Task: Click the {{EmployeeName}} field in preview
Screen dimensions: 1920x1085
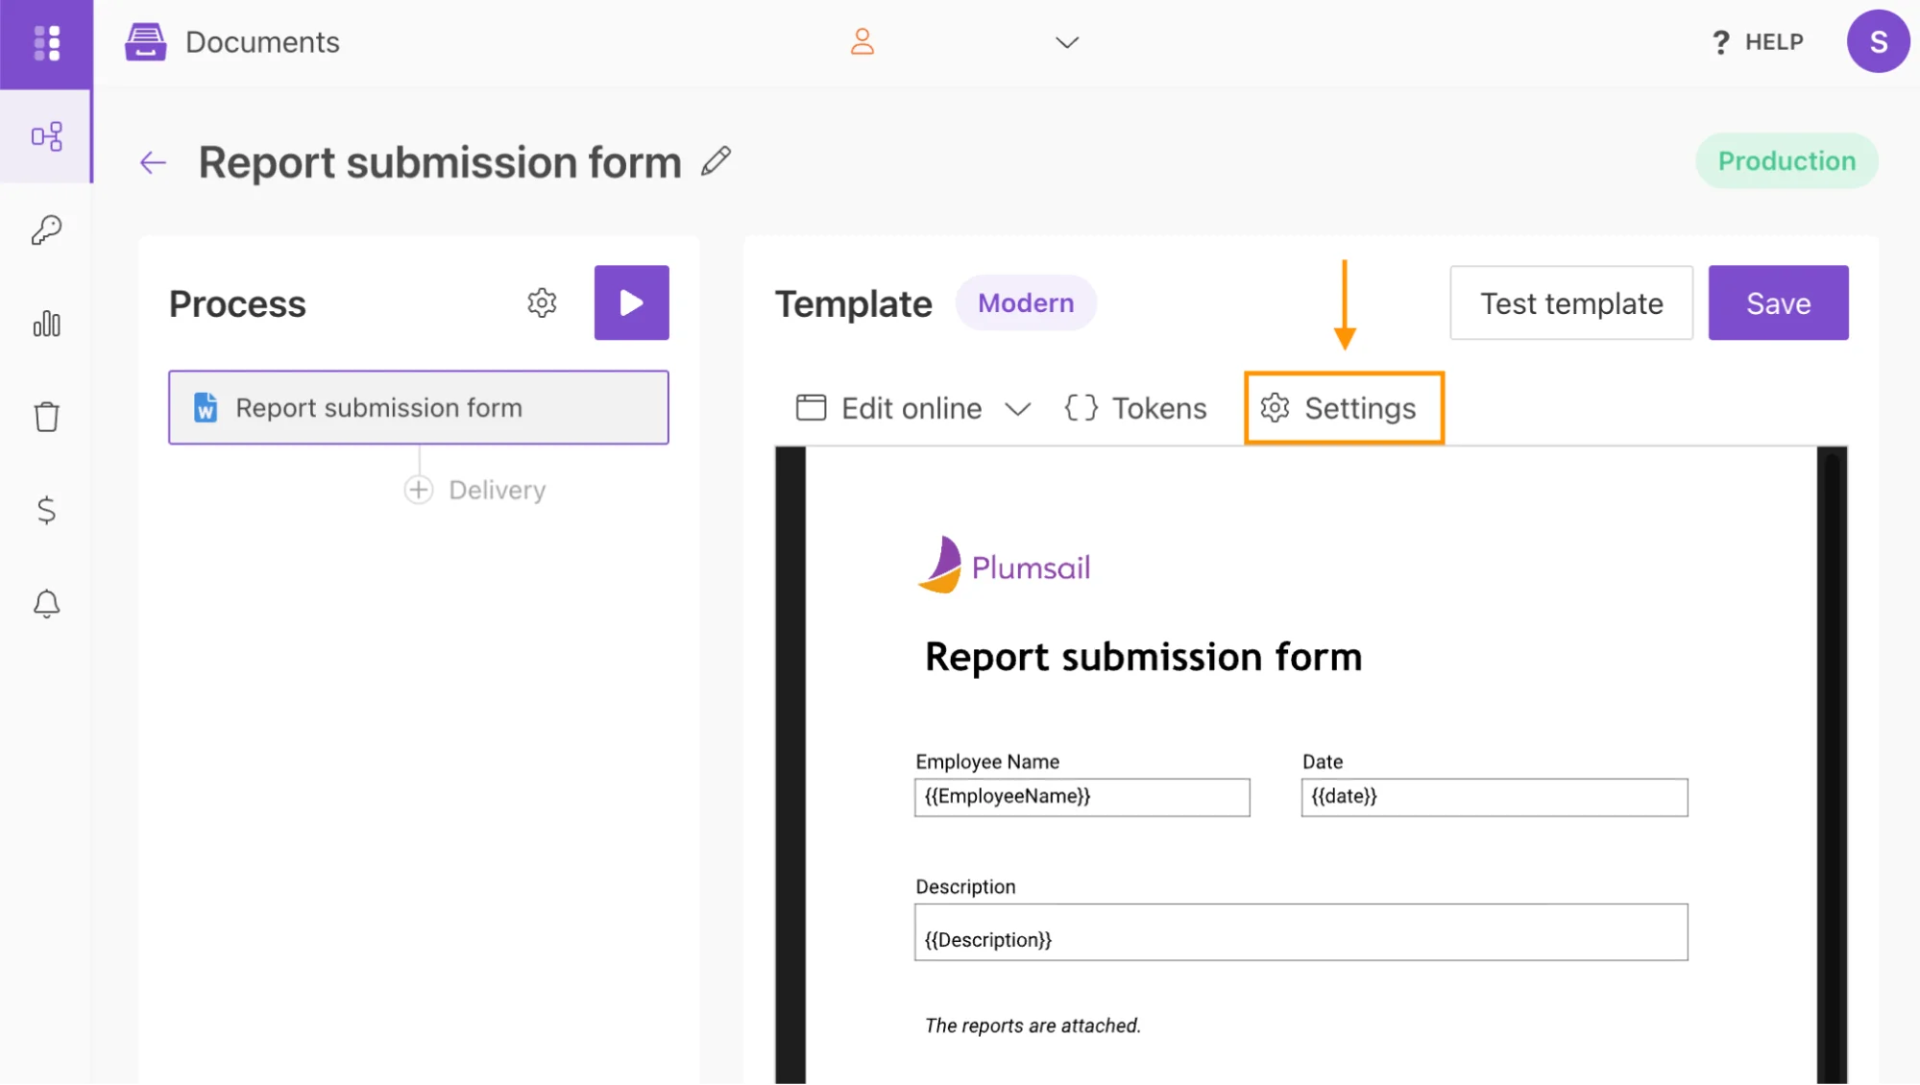Action: point(1082,797)
